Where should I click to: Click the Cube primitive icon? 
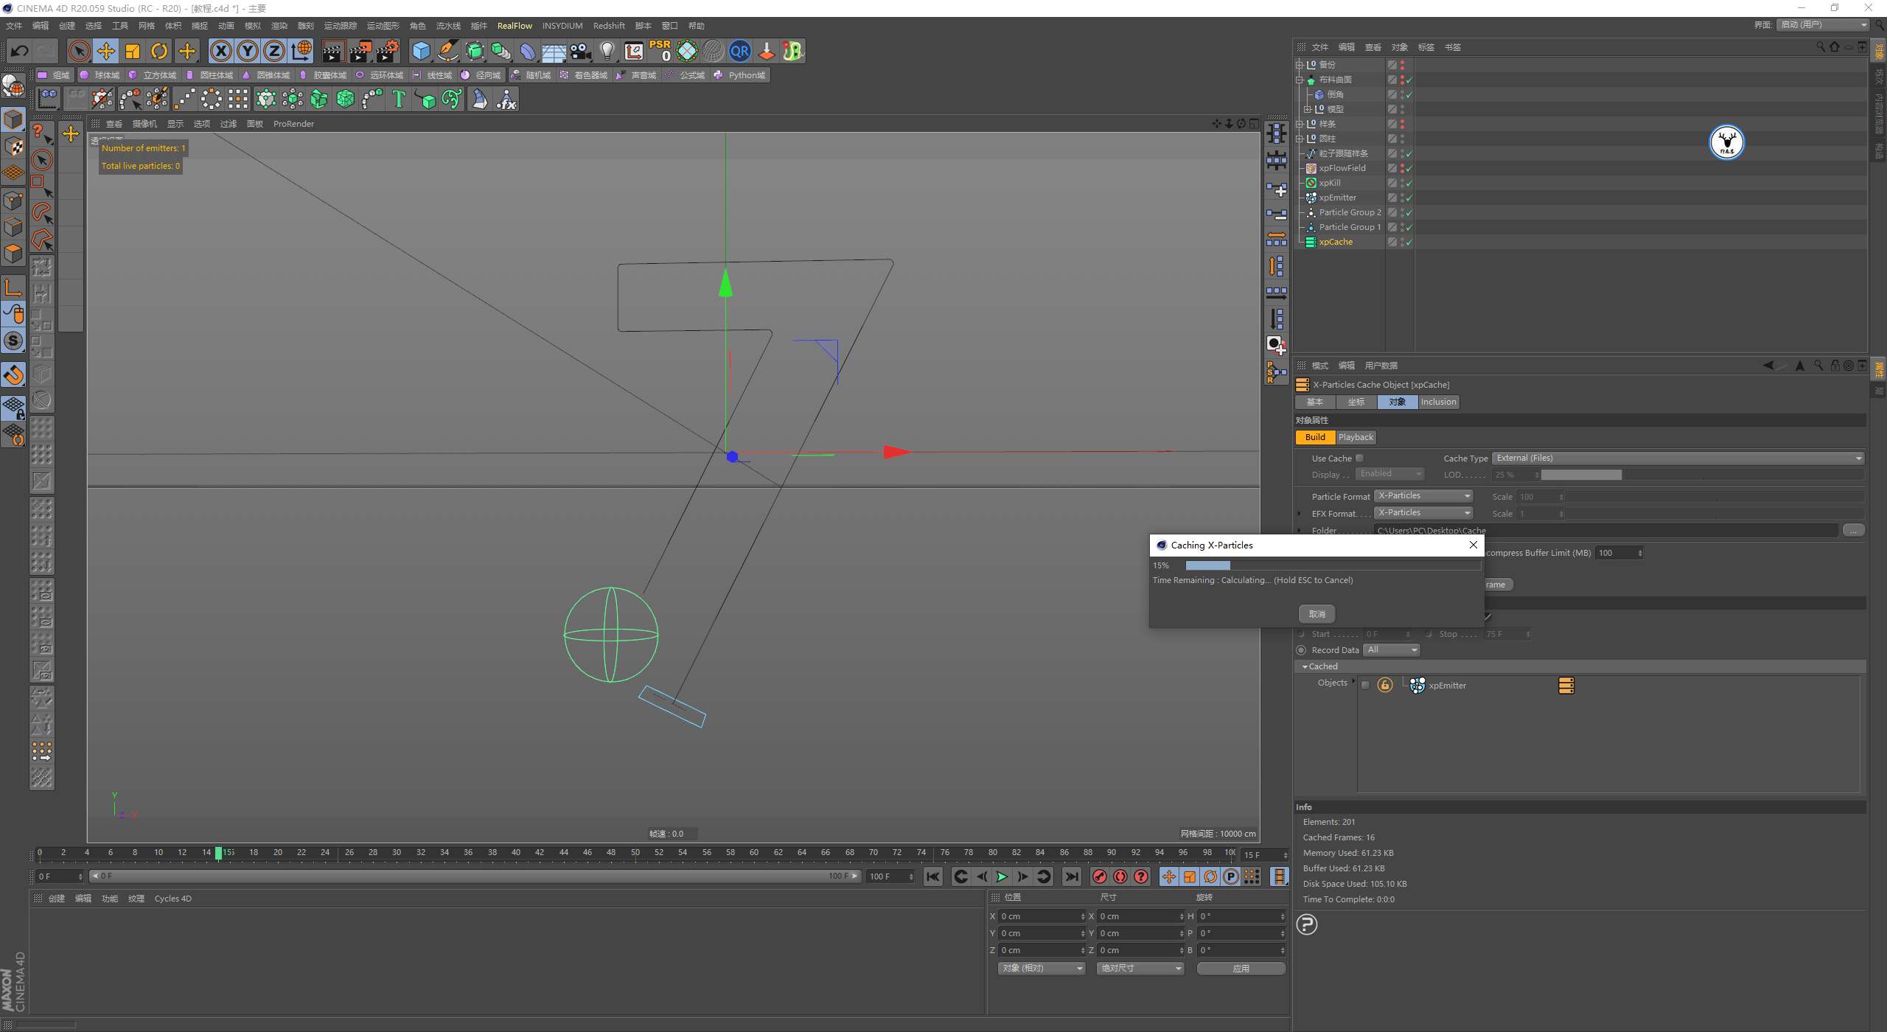(421, 51)
